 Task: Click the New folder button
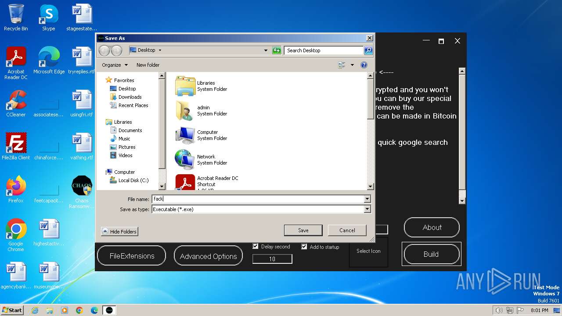tap(148, 65)
